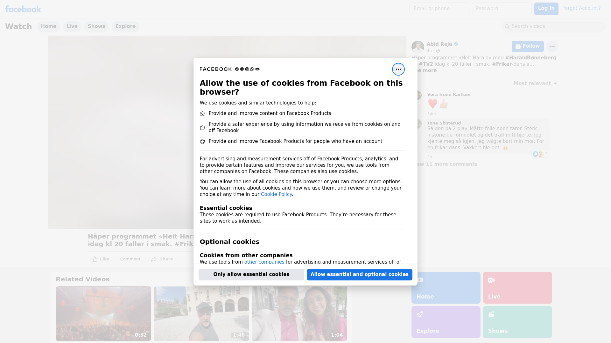The width and height of the screenshot is (611, 343).
Task: Open the 1:04 related video thumbnail
Action: point(299,313)
